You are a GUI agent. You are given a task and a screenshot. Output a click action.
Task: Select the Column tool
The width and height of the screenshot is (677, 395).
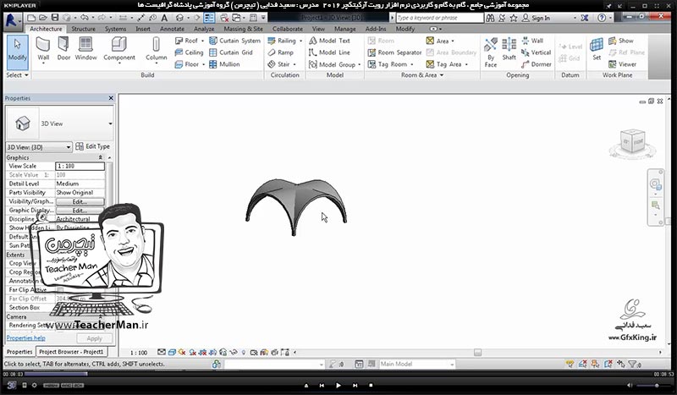tap(156, 49)
